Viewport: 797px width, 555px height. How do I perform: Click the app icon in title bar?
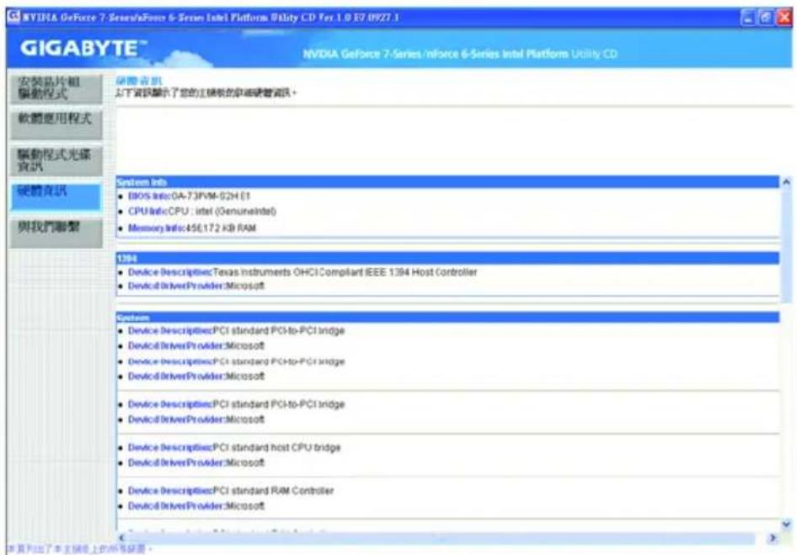pos(13,18)
